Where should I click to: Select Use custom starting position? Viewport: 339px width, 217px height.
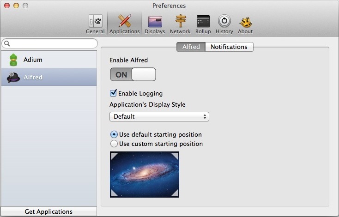point(114,144)
